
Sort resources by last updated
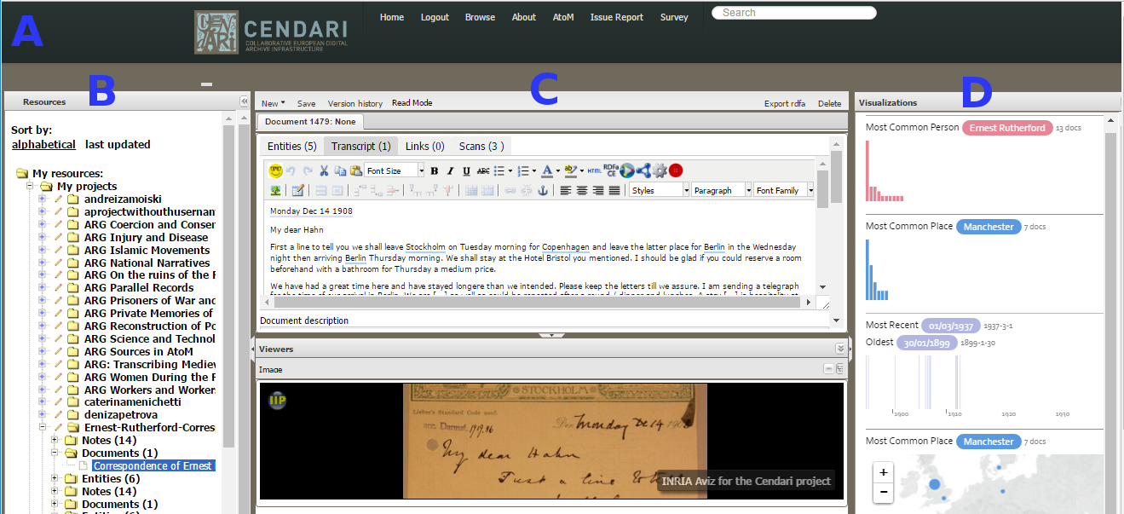click(118, 145)
